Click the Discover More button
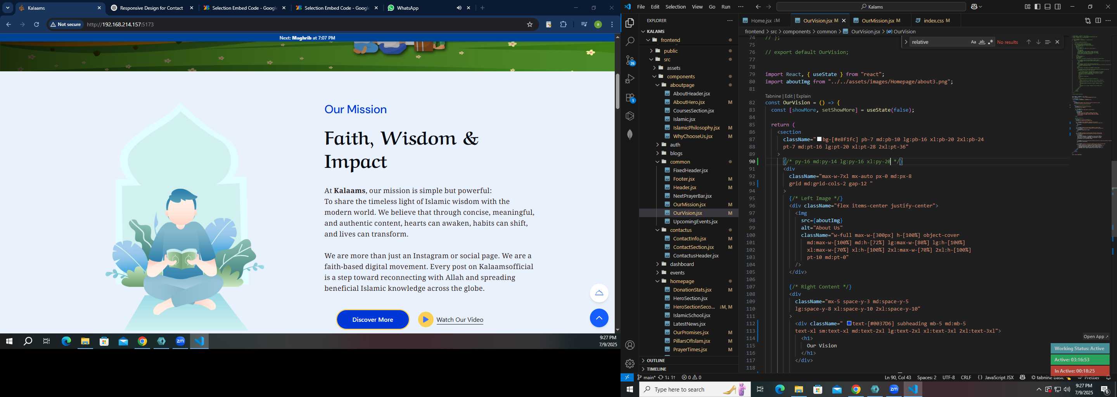The width and height of the screenshot is (1117, 397). pos(372,320)
